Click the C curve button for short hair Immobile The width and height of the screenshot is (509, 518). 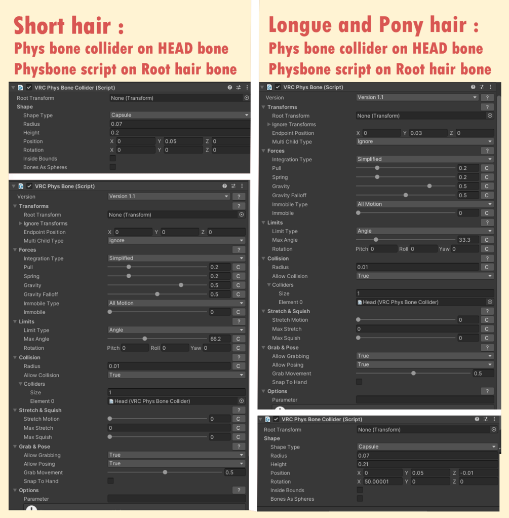[x=239, y=312]
